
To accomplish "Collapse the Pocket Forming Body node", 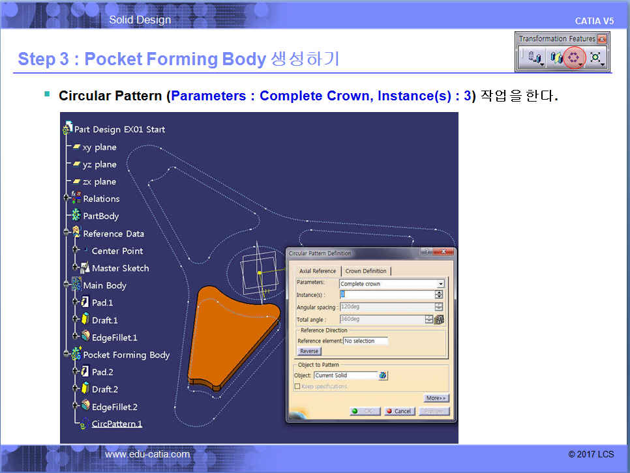I will point(67,354).
